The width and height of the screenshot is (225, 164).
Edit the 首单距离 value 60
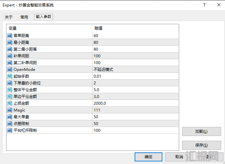pos(136,36)
